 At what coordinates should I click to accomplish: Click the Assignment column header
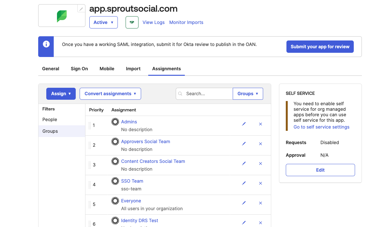(124, 110)
